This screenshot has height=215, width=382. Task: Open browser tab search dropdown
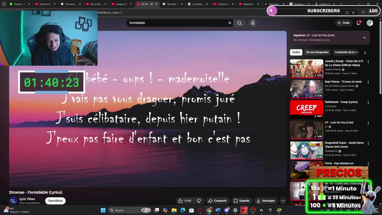tap(4, 4)
